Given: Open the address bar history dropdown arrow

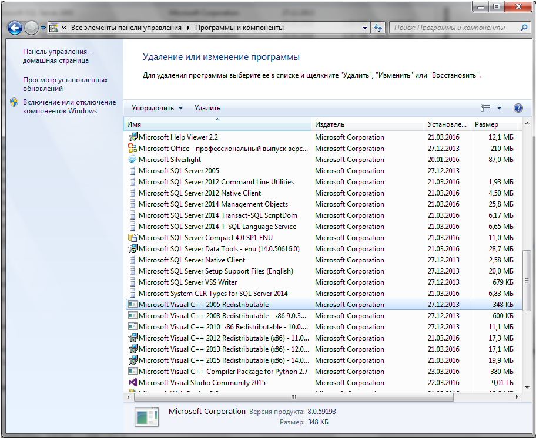Looking at the screenshot, I should pyautogui.click(x=364, y=28).
